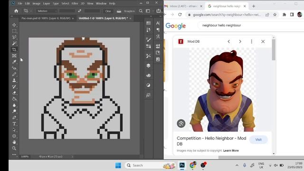Select the Magic Wand tool

click(x=14, y=43)
